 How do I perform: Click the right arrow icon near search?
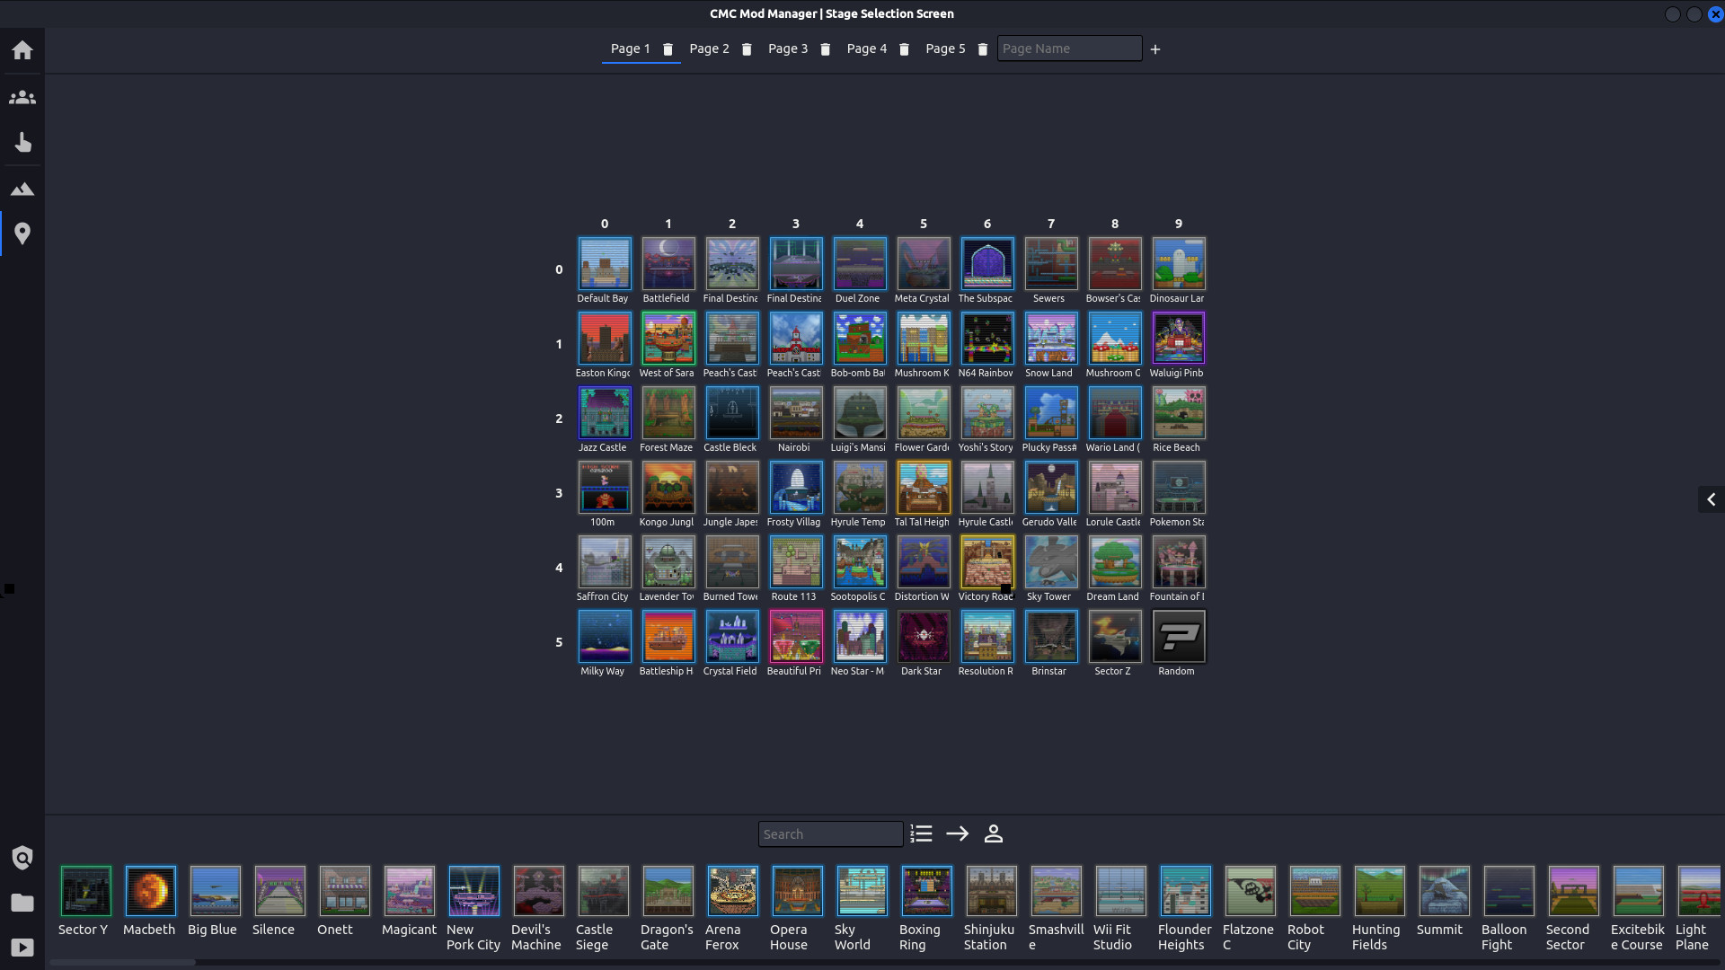[958, 833]
